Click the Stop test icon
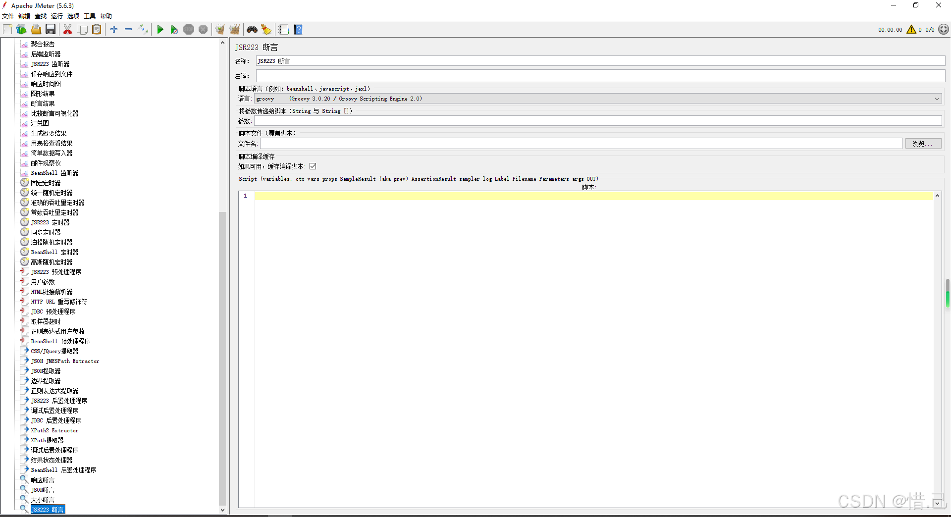This screenshot has width=951, height=517. 189,30
